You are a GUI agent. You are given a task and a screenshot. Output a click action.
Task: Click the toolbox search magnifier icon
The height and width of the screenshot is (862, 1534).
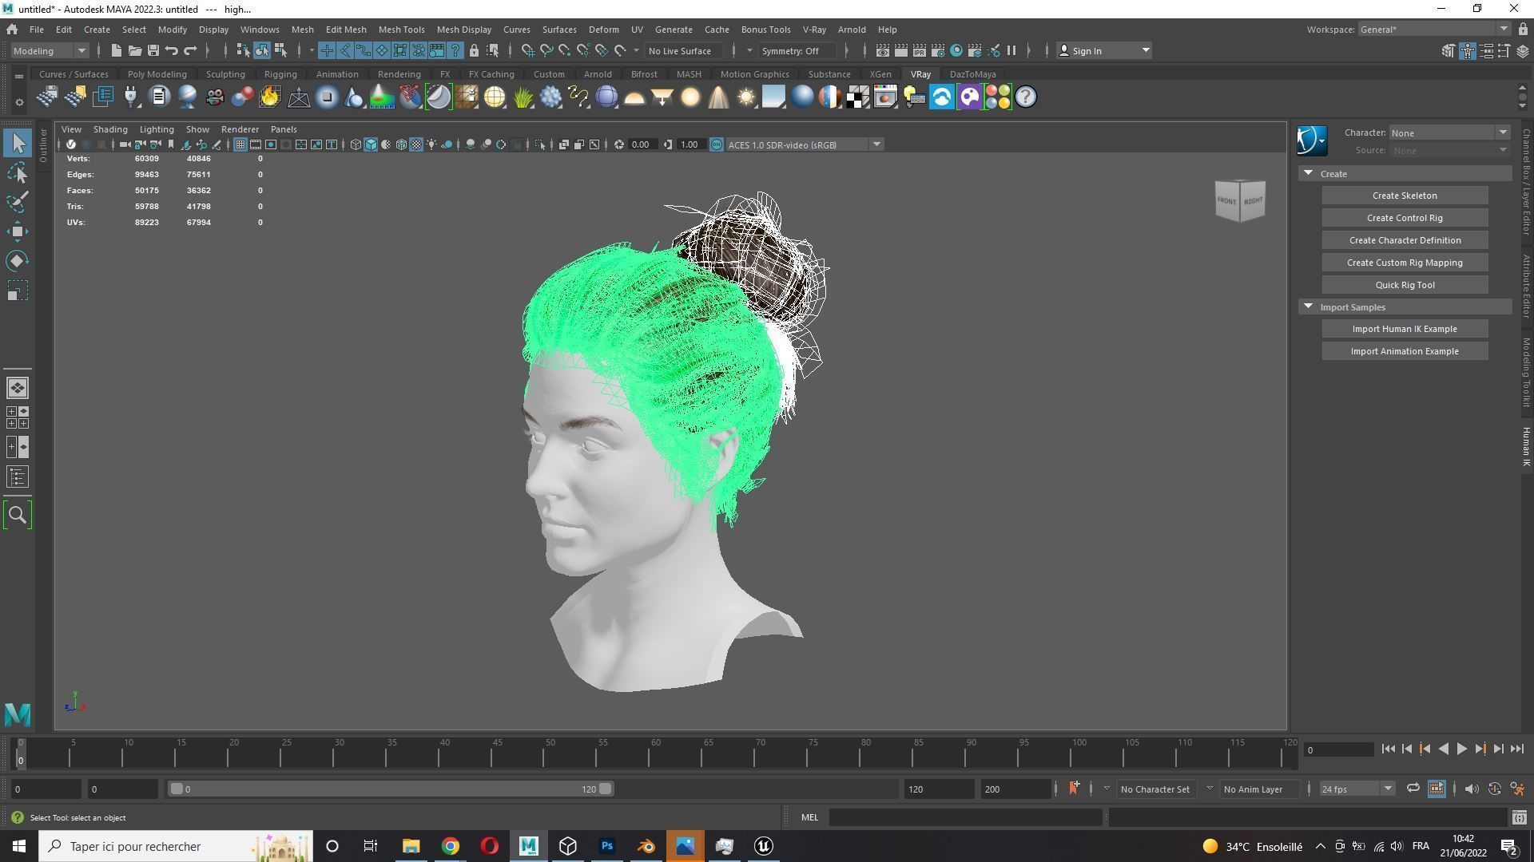tap(18, 516)
